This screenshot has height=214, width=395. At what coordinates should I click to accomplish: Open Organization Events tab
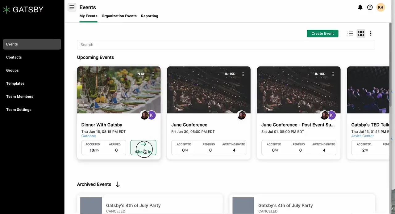[119, 16]
